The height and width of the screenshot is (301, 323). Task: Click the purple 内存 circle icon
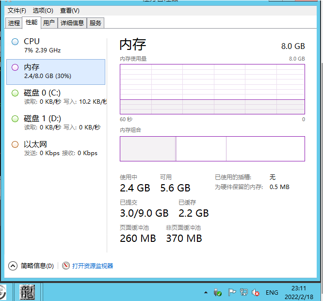point(15,67)
